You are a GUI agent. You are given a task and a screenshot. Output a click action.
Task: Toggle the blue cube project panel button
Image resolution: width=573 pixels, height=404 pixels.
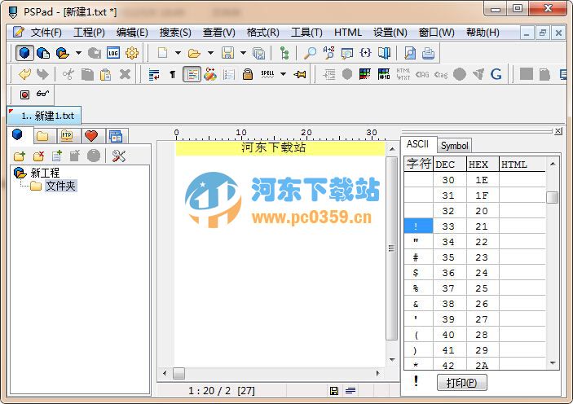point(24,53)
